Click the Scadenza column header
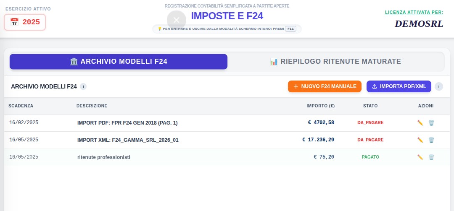 [x=21, y=106]
